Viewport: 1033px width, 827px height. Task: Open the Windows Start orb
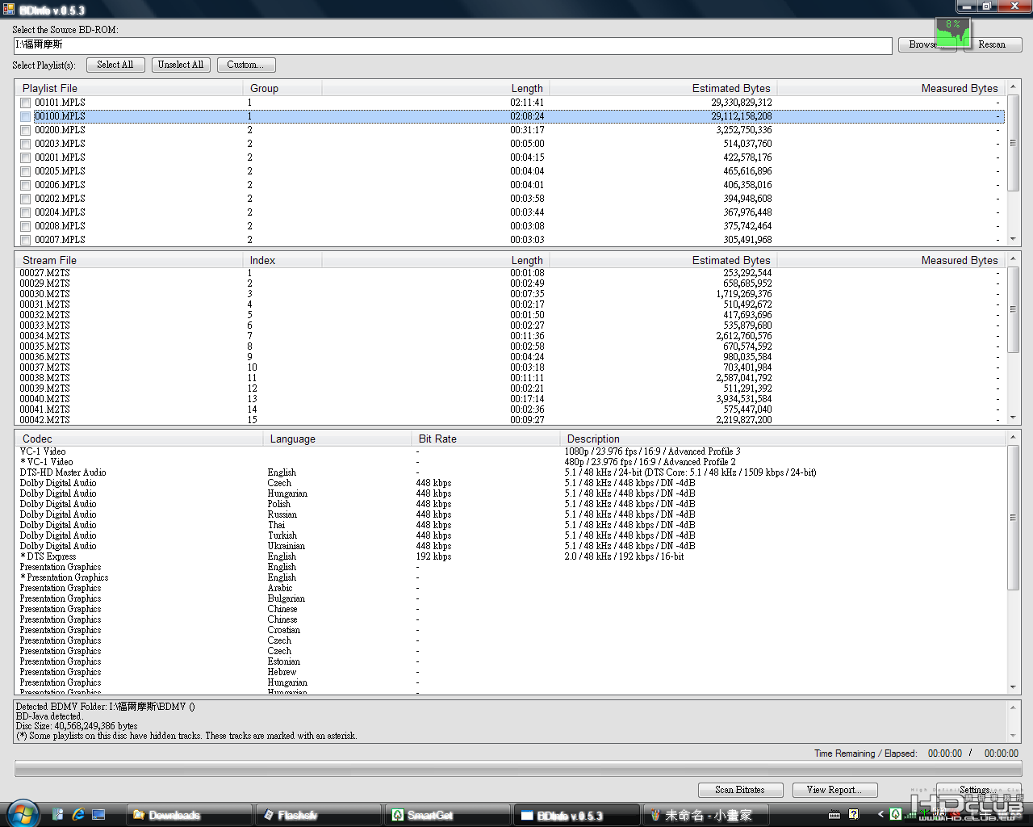(22, 813)
